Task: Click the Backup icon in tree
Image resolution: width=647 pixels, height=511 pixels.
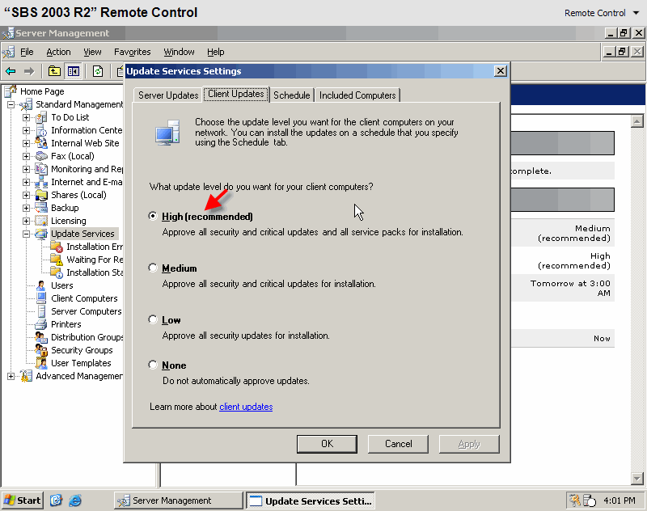Action: (x=41, y=208)
